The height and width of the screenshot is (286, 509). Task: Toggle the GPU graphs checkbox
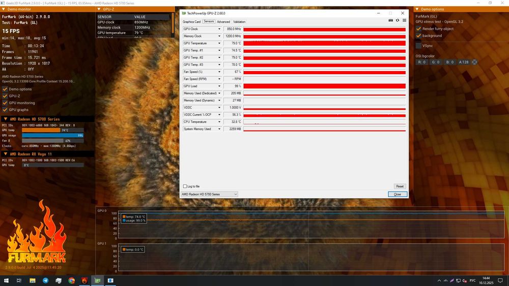[5, 110]
